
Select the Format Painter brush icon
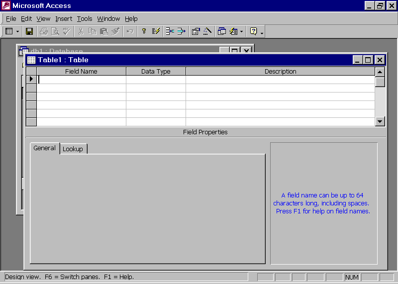[115, 31]
